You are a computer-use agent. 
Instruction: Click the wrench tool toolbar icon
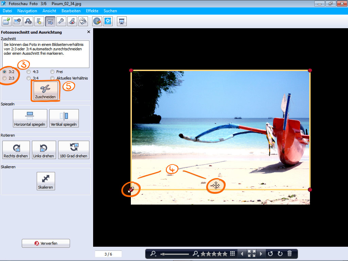61,21
